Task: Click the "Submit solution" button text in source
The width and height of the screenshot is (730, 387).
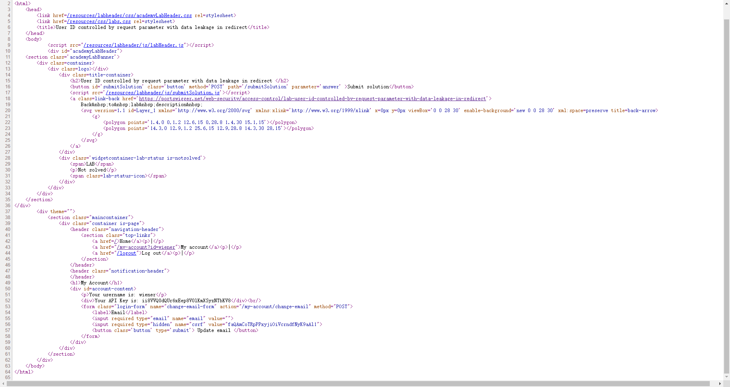Action: pyautogui.click(x=368, y=87)
